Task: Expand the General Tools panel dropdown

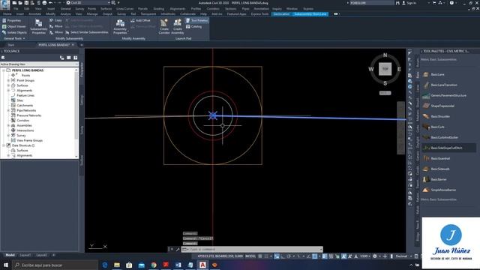Action: pyautogui.click(x=14, y=38)
